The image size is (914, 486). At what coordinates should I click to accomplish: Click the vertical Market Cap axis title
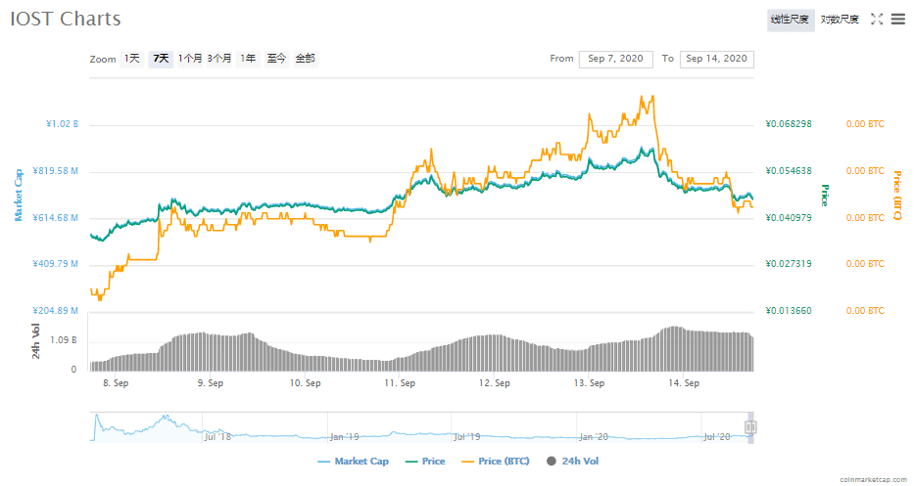tap(19, 195)
